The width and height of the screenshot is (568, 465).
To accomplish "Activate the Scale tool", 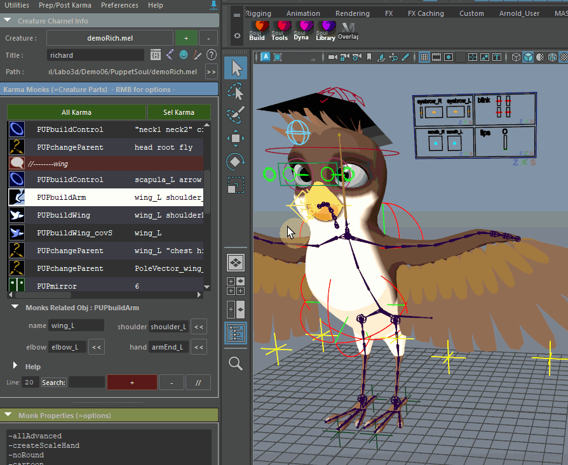I will pos(236,185).
